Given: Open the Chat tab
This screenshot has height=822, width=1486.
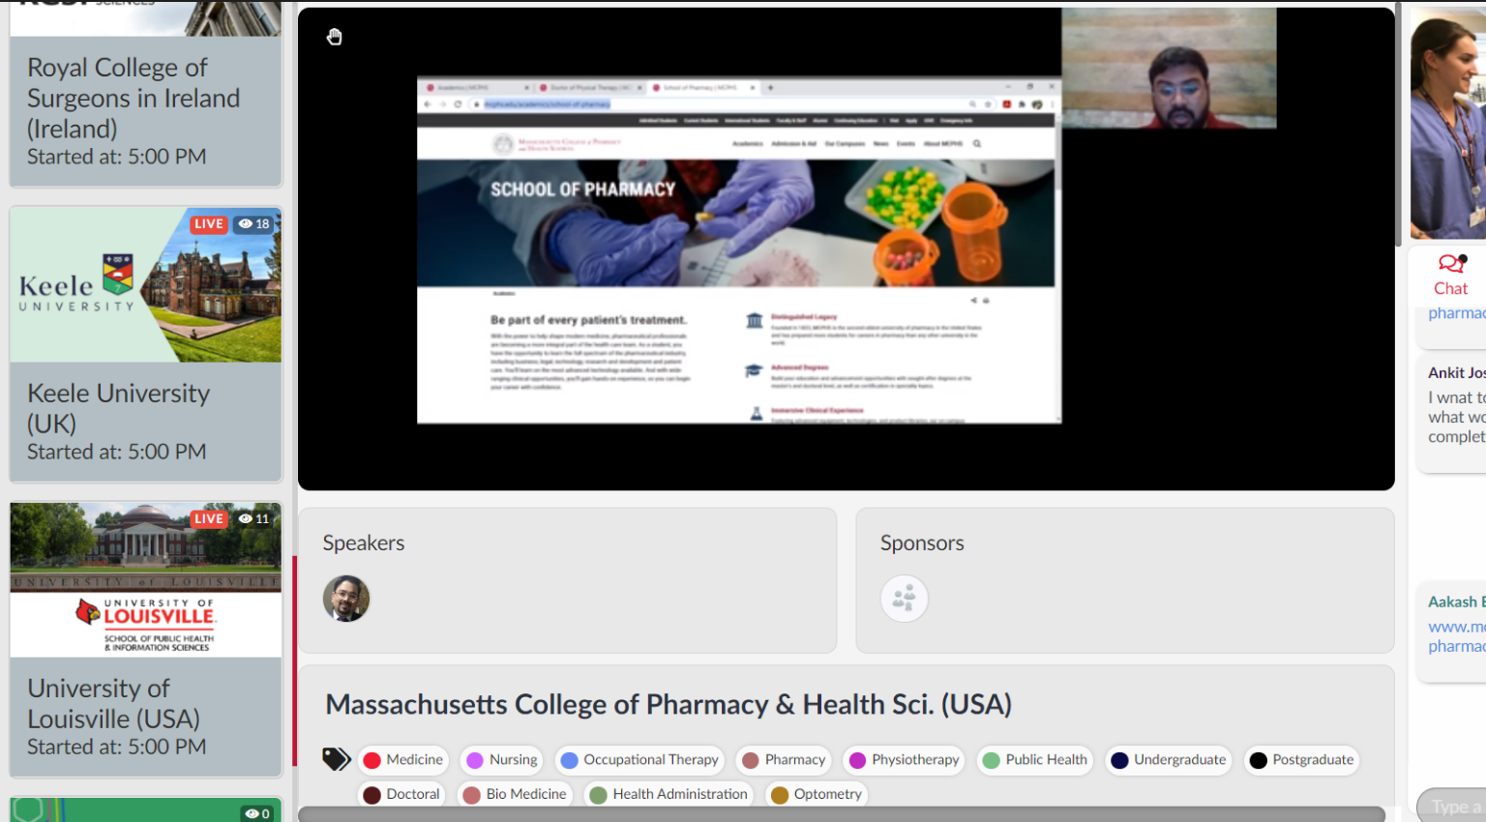Looking at the screenshot, I should pyautogui.click(x=1450, y=276).
